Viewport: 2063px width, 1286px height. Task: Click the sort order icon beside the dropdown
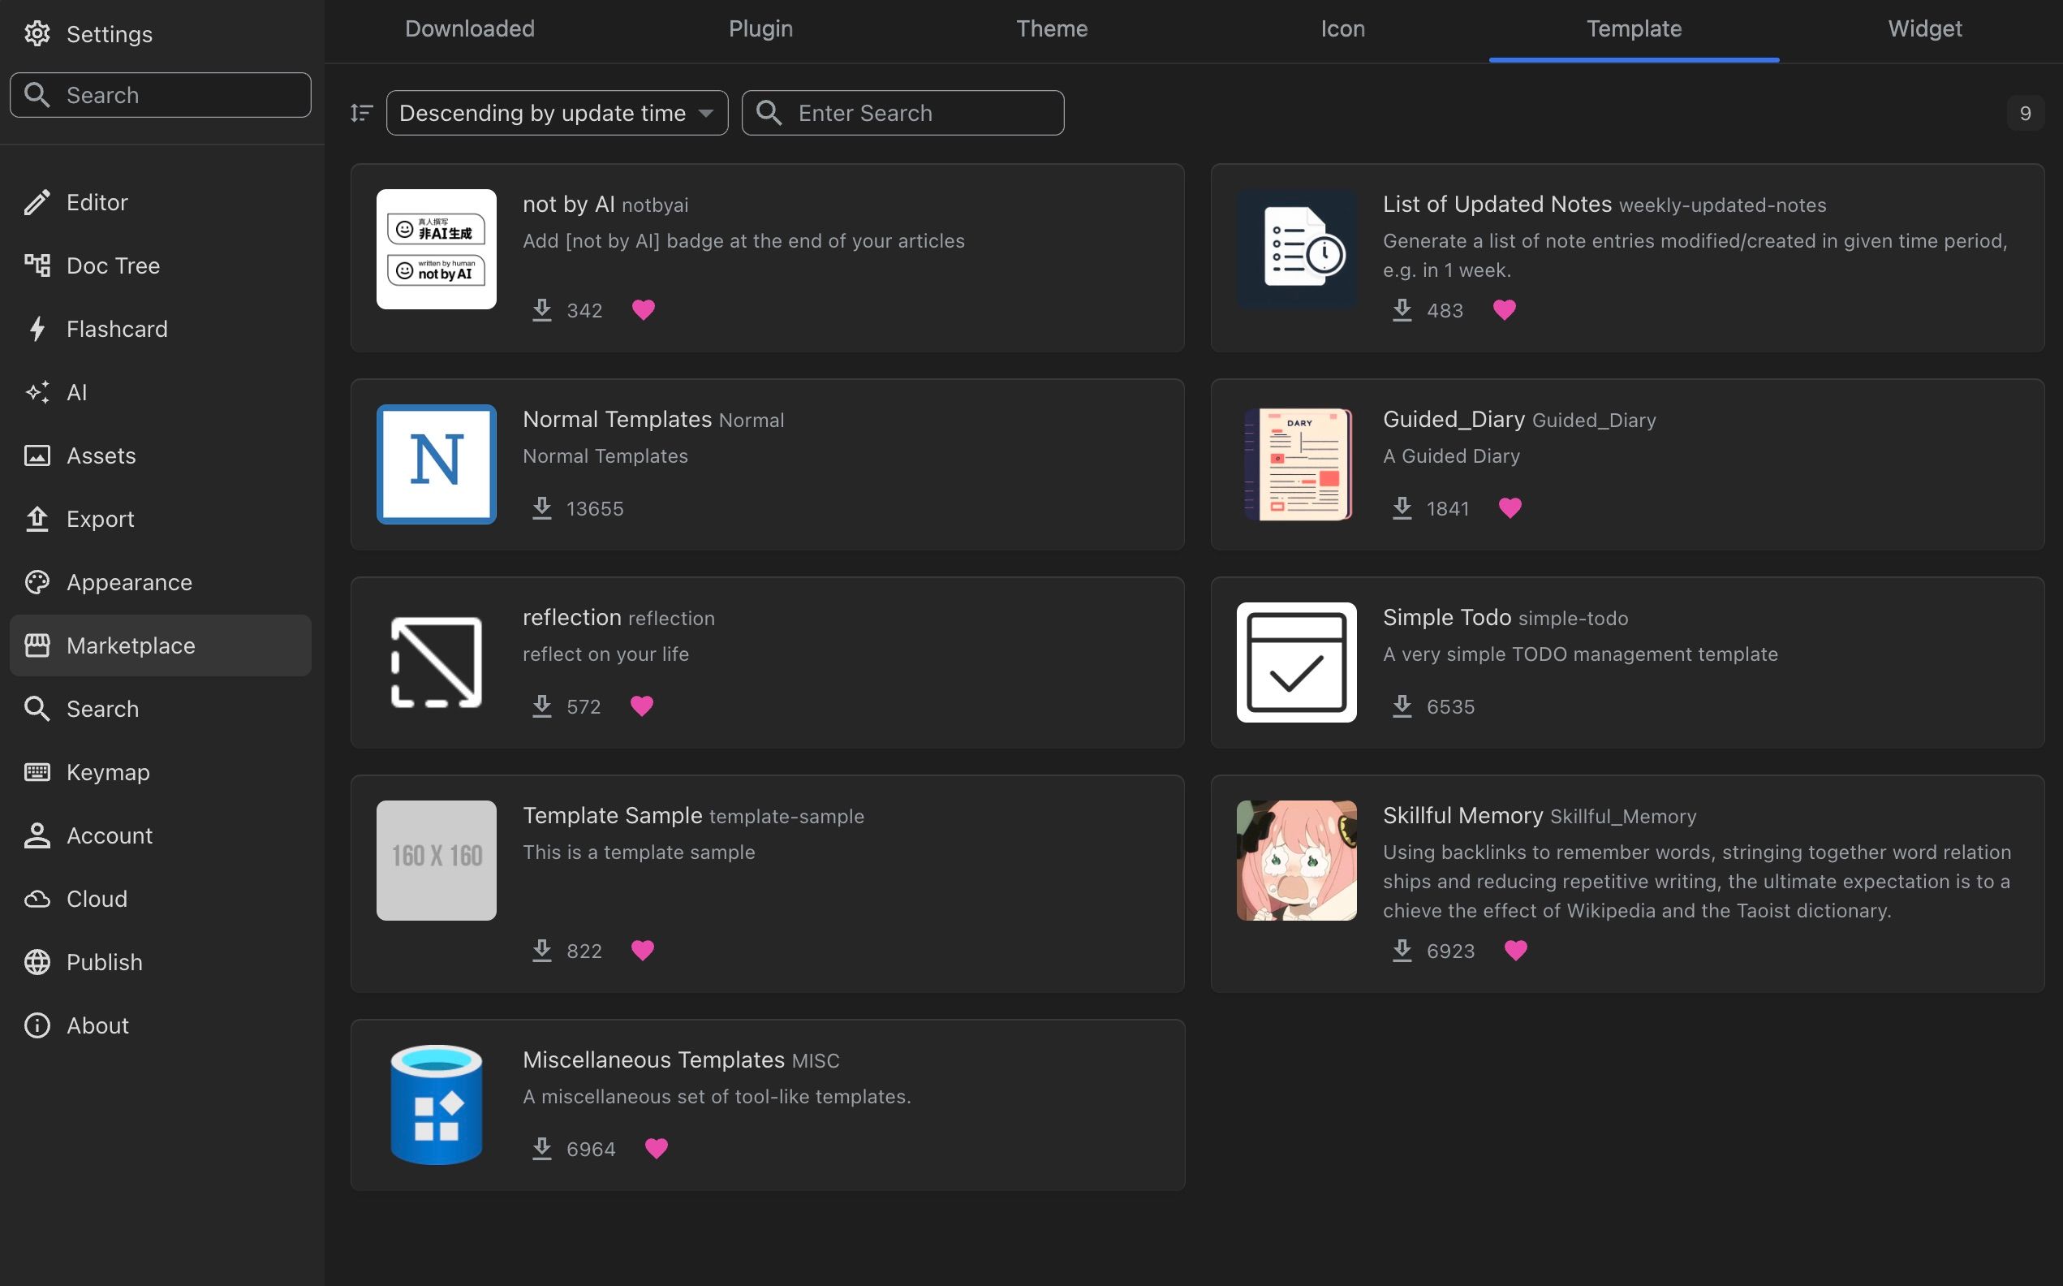(361, 113)
